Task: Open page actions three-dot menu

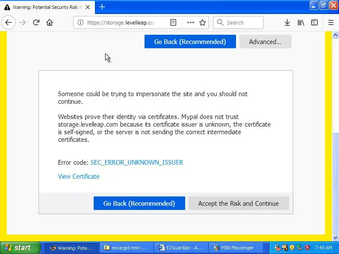Action: click(x=190, y=22)
